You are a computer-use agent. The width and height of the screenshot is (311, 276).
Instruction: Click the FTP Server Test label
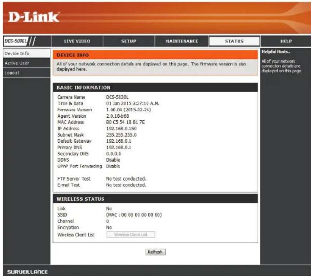pyautogui.click(x=74, y=179)
